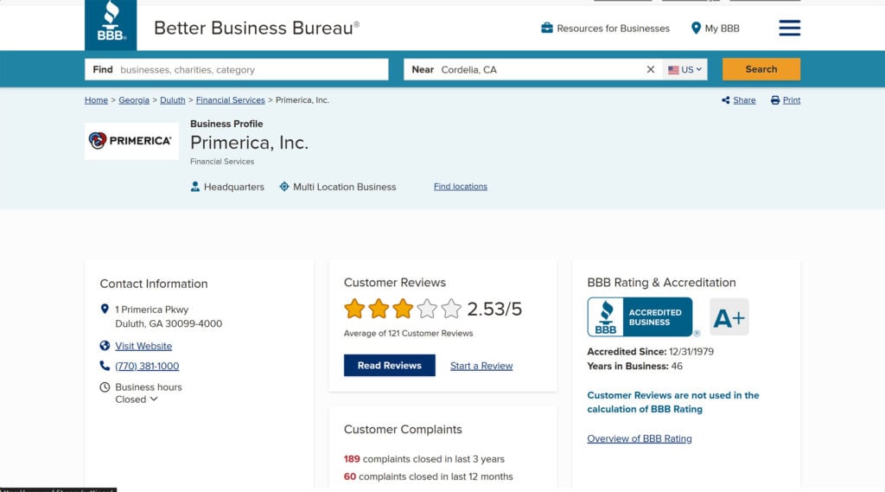This screenshot has width=885, height=492.
Task: Open the Overview of BBB Rating link
Action: pos(640,438)
